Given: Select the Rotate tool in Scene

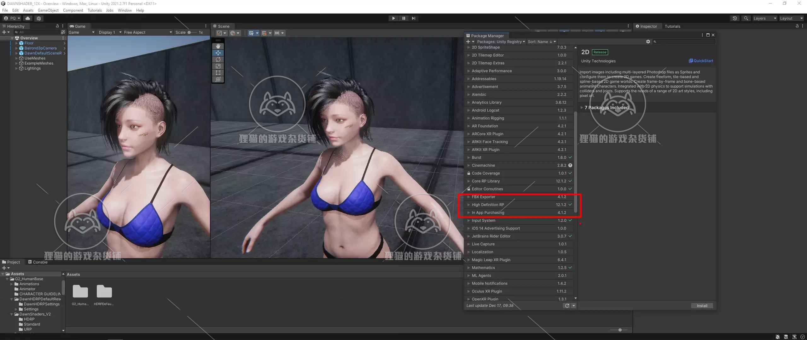Looking at the screenshot, I should tap(218, 59).
